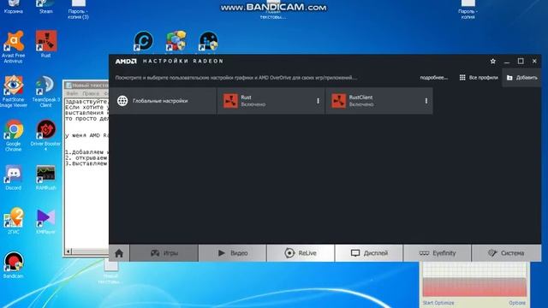Screen dimensions: 548x308
Task: Open the ReLive tab
Action: pos(301,253)
